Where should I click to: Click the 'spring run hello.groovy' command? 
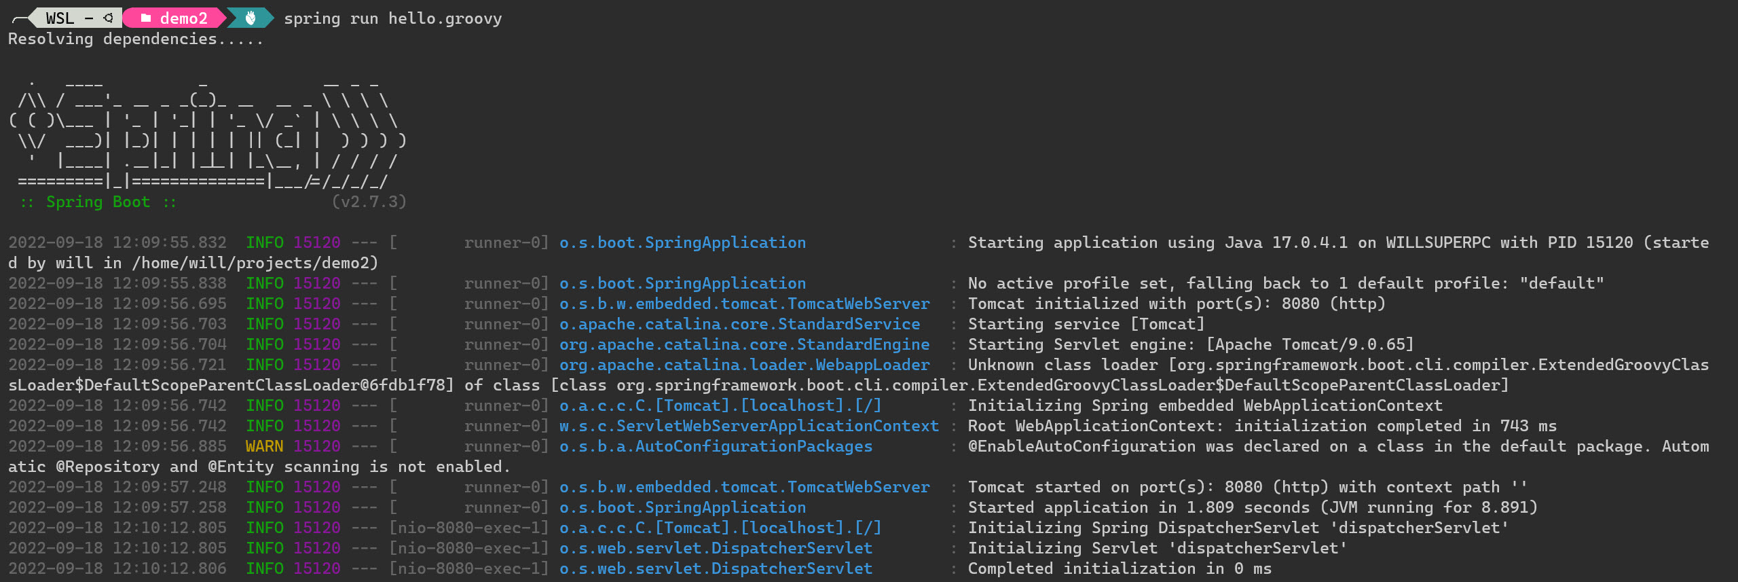393,18
